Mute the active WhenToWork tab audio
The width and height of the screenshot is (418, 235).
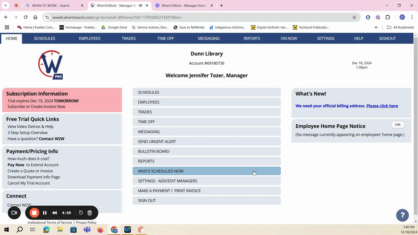(x=140, y=6)
